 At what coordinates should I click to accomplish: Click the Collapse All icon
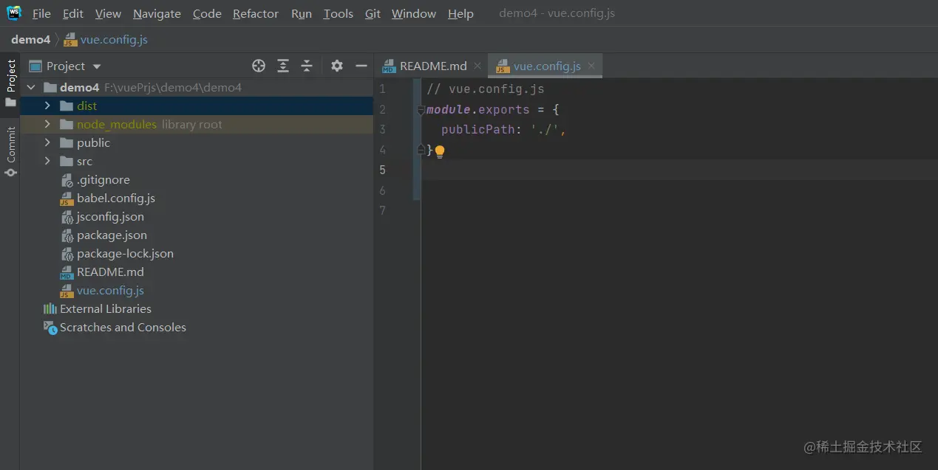pos(307,66)
